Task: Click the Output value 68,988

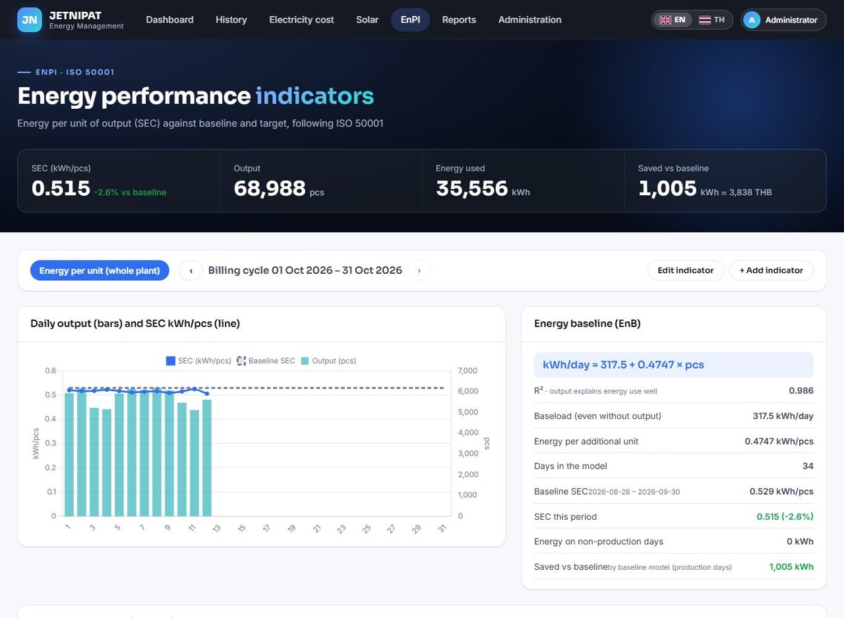Action: click(x=270, y=189)
